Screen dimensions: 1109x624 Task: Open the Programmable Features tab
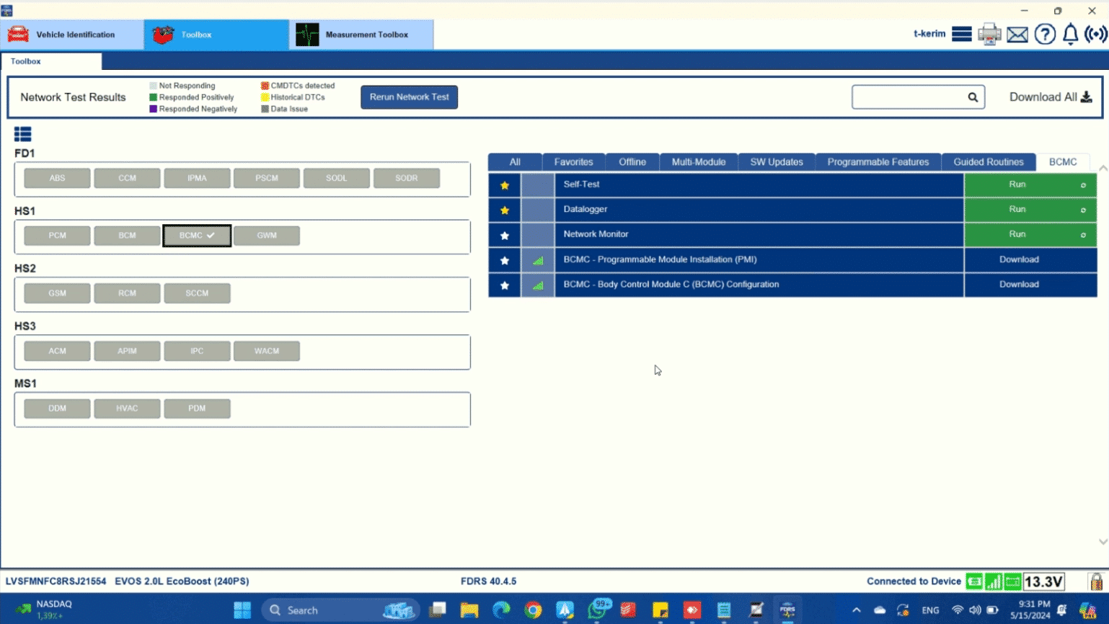[x=878, y=162]
